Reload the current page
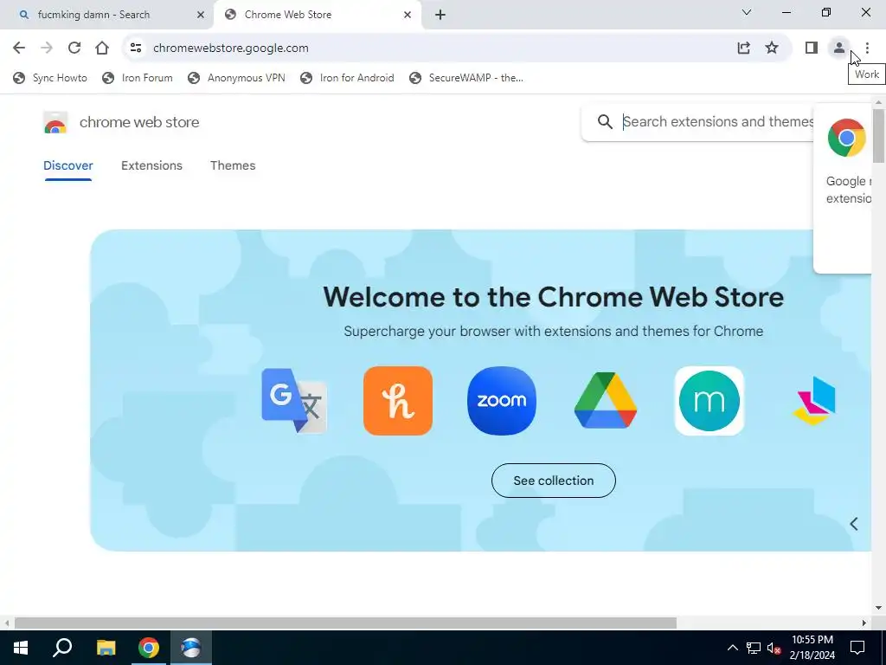This screenshot has height=665, width=886. coord(74,48)
